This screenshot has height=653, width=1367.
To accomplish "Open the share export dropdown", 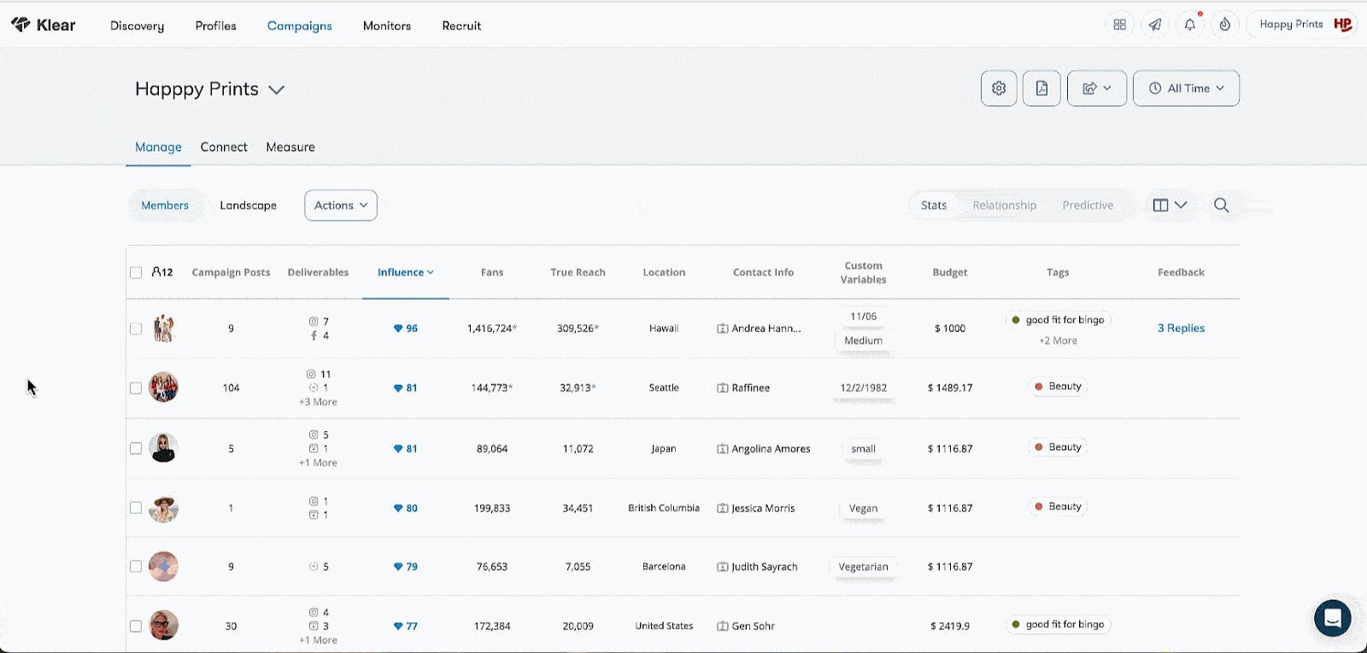I will click(1097, 88).
